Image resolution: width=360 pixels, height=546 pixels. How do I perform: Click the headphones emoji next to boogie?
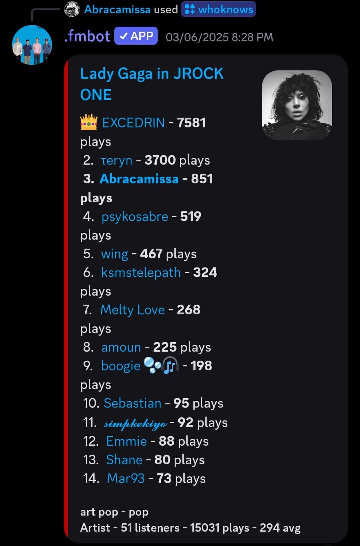click(171, 365)
